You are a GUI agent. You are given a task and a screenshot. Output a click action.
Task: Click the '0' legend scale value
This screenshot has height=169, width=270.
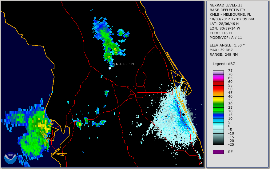click(x=229, y=126)
